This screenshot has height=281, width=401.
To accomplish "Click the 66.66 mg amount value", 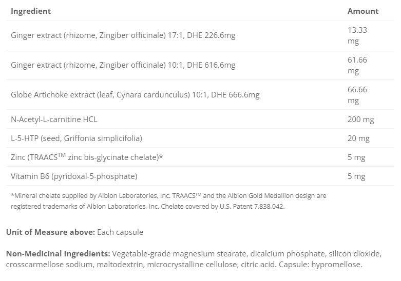I will 357,95.
